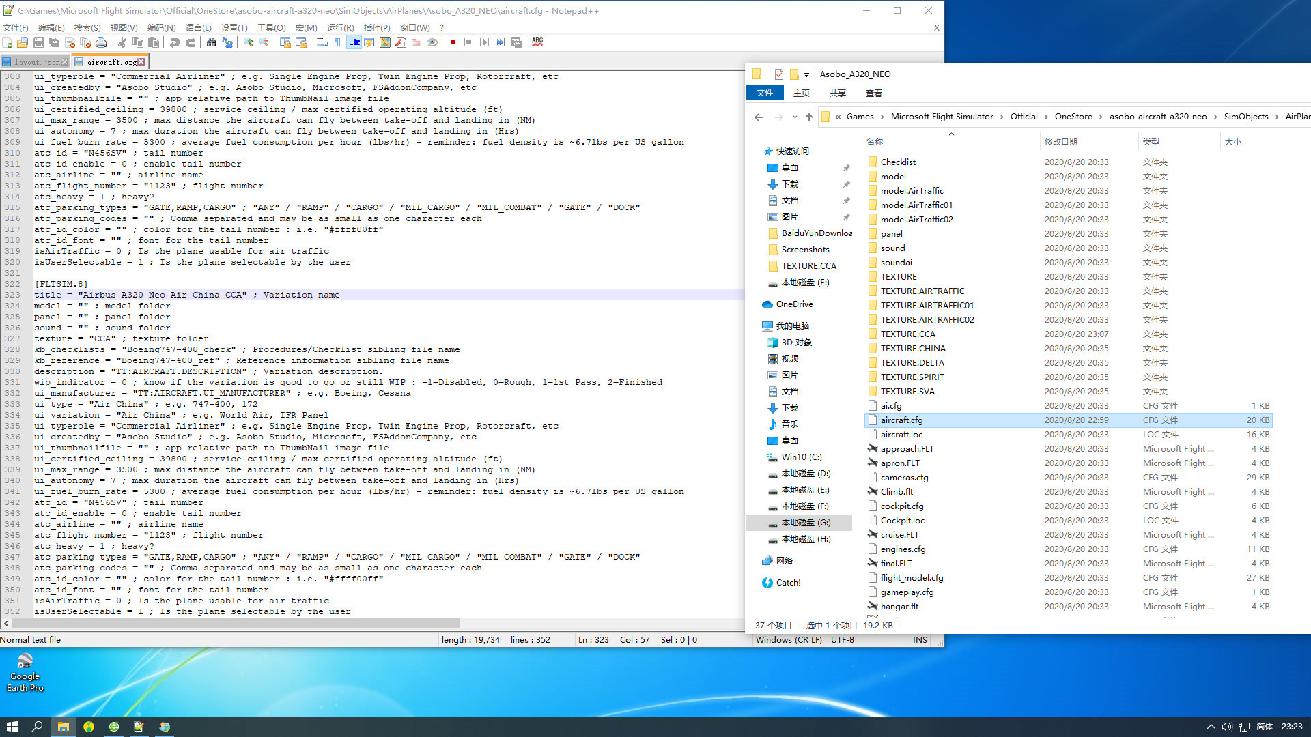Image resolution: width=1311 pixels, height=737 pixels.
Task: Expand breadcrumb chevron after Games
Action: tap(882, 117)
